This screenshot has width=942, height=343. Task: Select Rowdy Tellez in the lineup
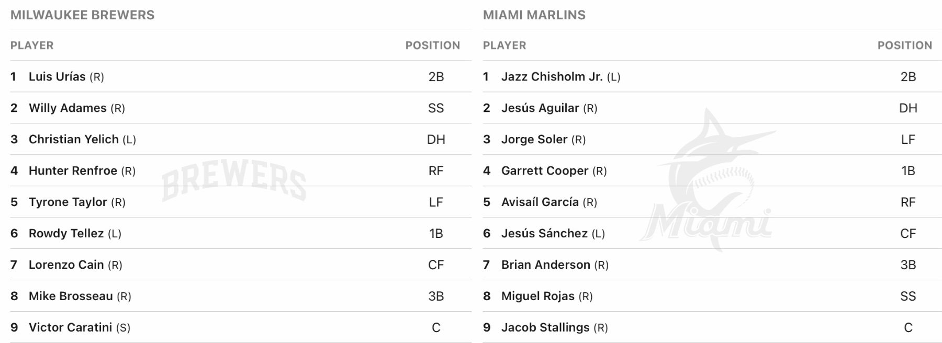pos(66,234)
